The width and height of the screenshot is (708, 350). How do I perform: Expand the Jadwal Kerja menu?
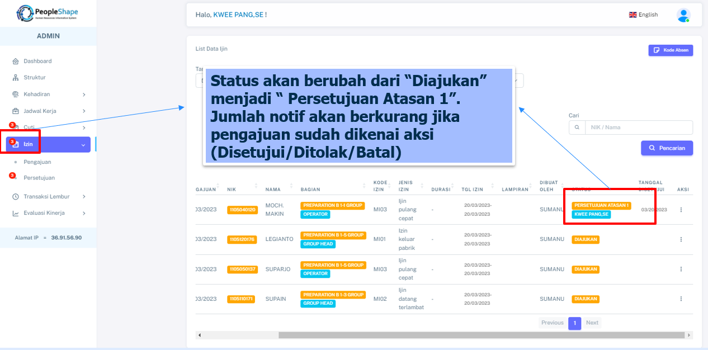(48, 111)
